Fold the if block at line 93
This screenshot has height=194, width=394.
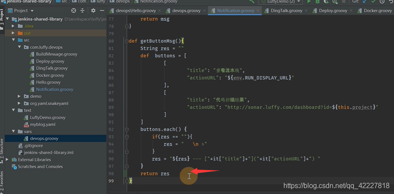[x=127, y=137]
